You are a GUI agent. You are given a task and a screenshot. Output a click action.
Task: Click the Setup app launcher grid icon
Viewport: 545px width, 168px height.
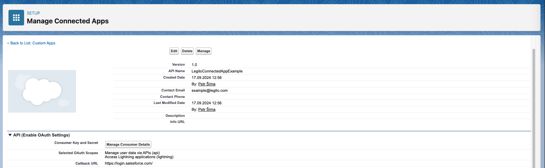click(16, 18)
